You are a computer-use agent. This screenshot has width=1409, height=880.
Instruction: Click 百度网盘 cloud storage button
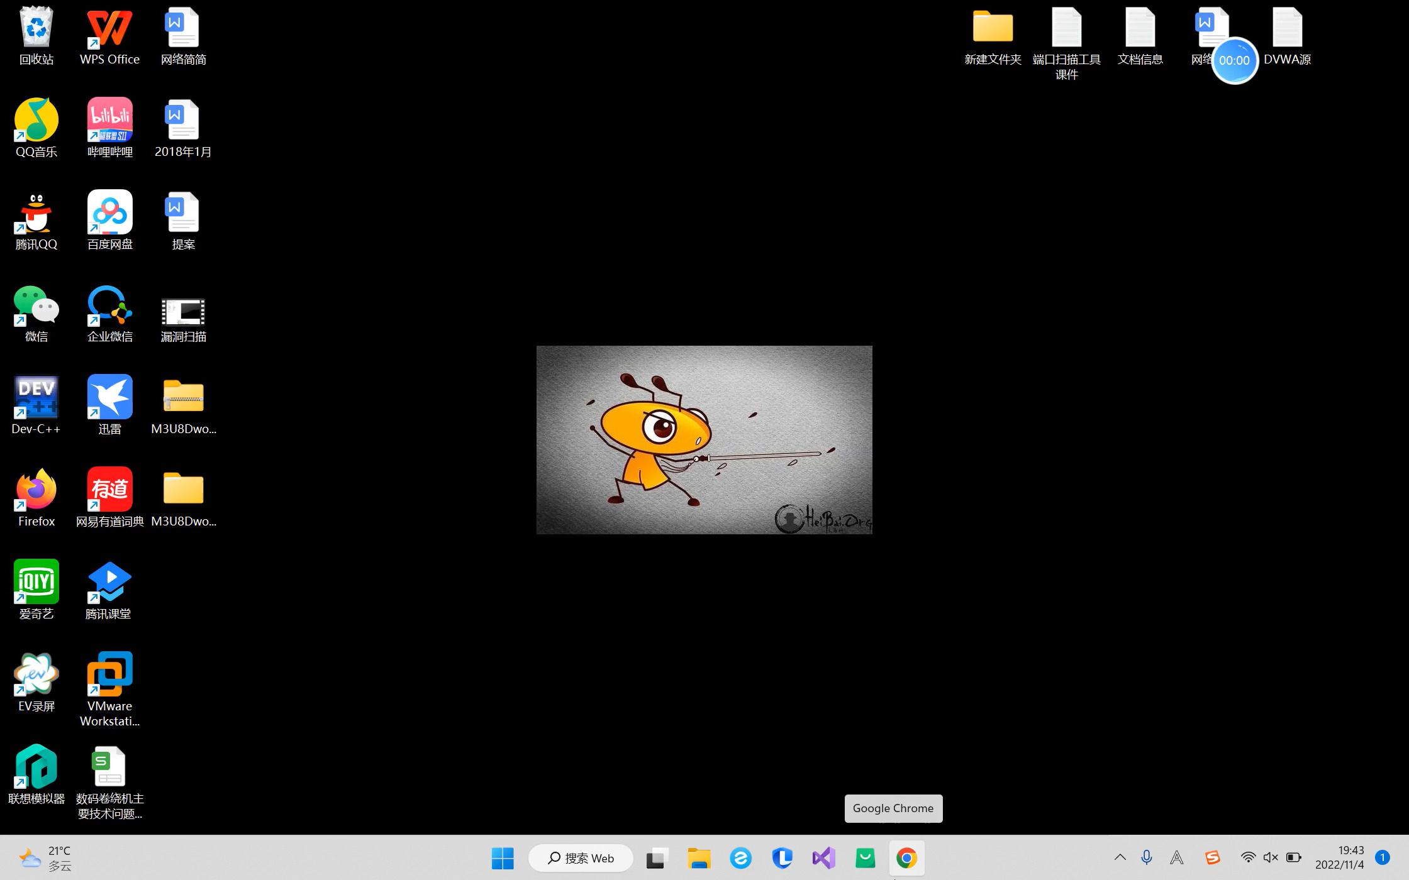[109, 219]
